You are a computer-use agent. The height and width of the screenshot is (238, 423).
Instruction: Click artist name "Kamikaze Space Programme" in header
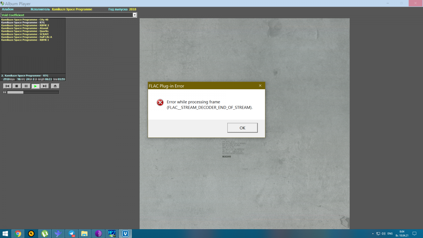[x=72, y=9]
